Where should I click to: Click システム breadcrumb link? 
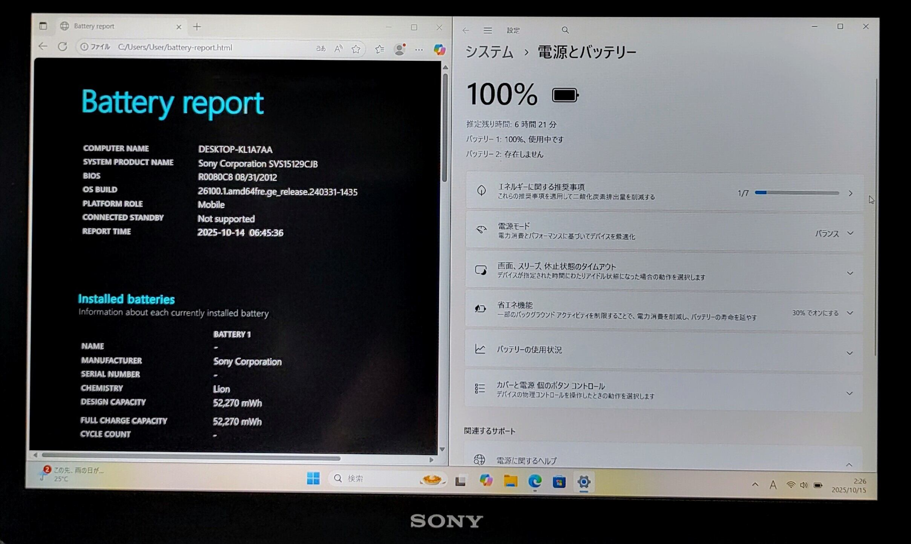click(x=489, y=52)
